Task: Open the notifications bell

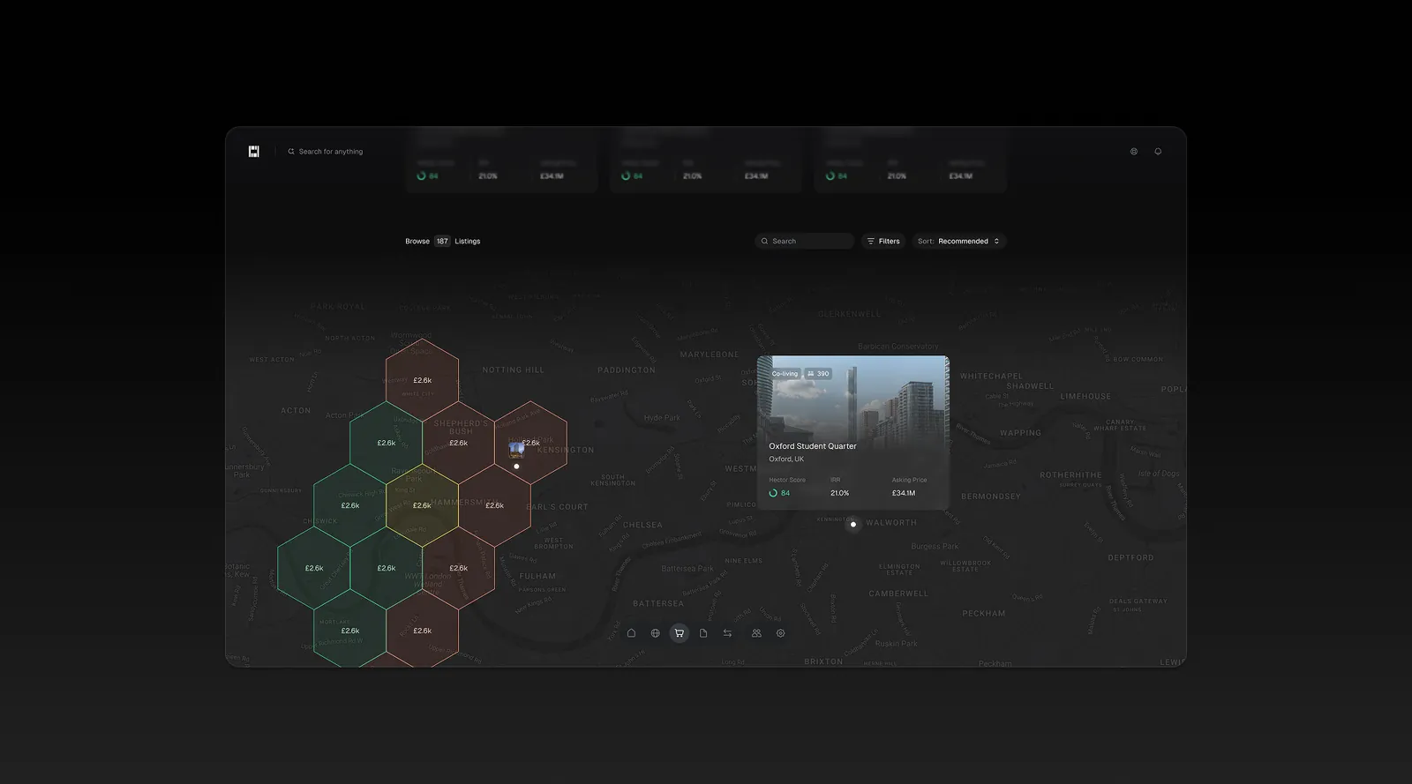Action: 1158,152
